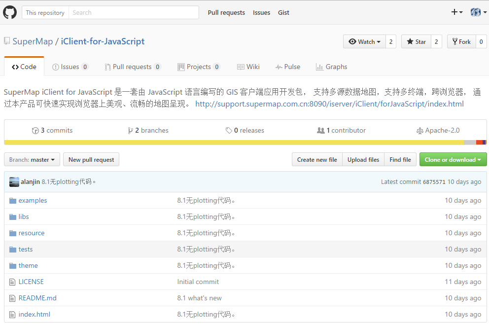
Task: Open the libs folder
Action: 24,217
